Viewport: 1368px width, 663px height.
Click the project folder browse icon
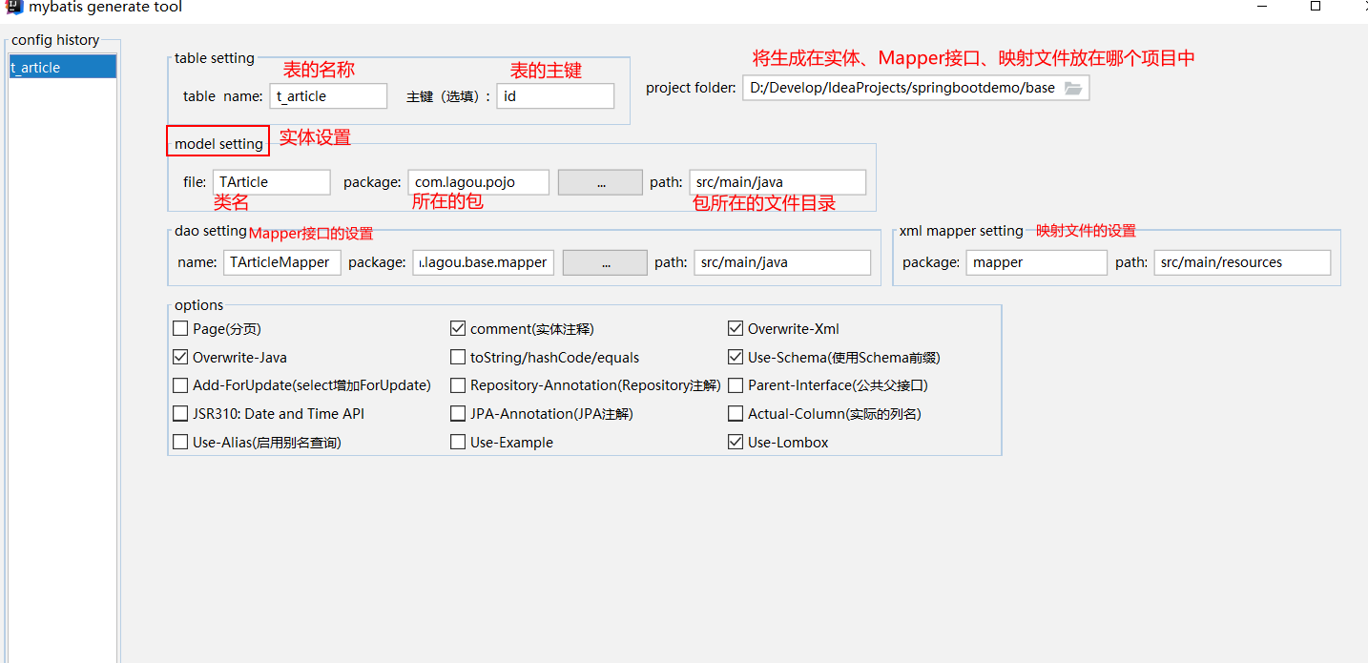coord(1073,88)
